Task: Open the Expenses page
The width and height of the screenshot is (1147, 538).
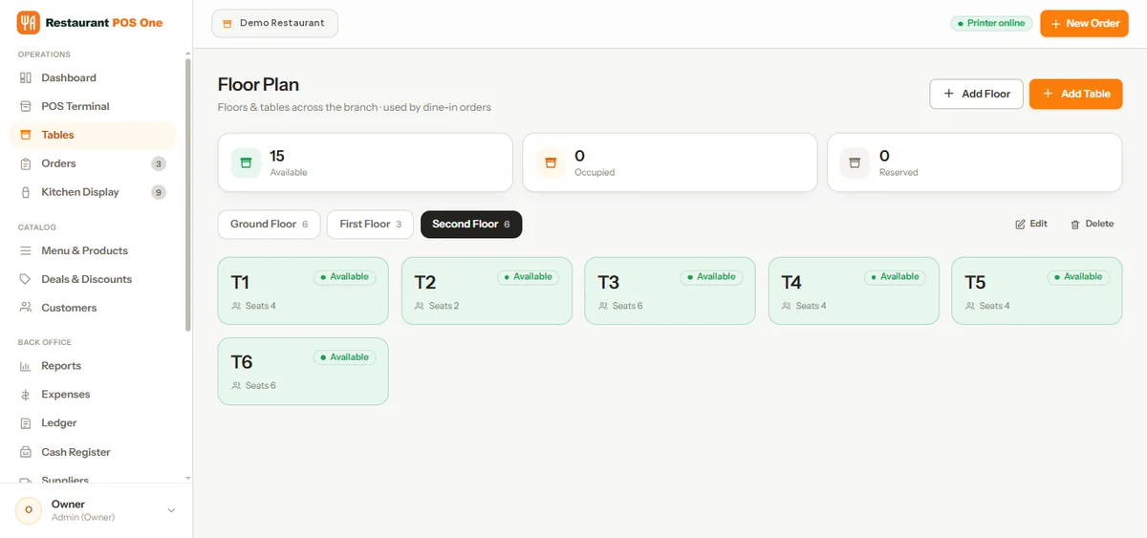Action: tap(92, 395)
